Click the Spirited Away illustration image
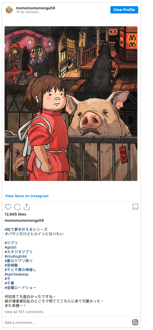This screenshot has height=330, width=153. 71,103
